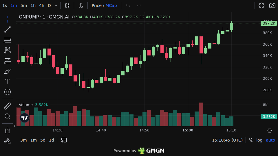Switch the chart to Price mode

97,5
